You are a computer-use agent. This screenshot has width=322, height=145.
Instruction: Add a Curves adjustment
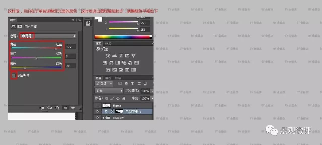(121, 56)
